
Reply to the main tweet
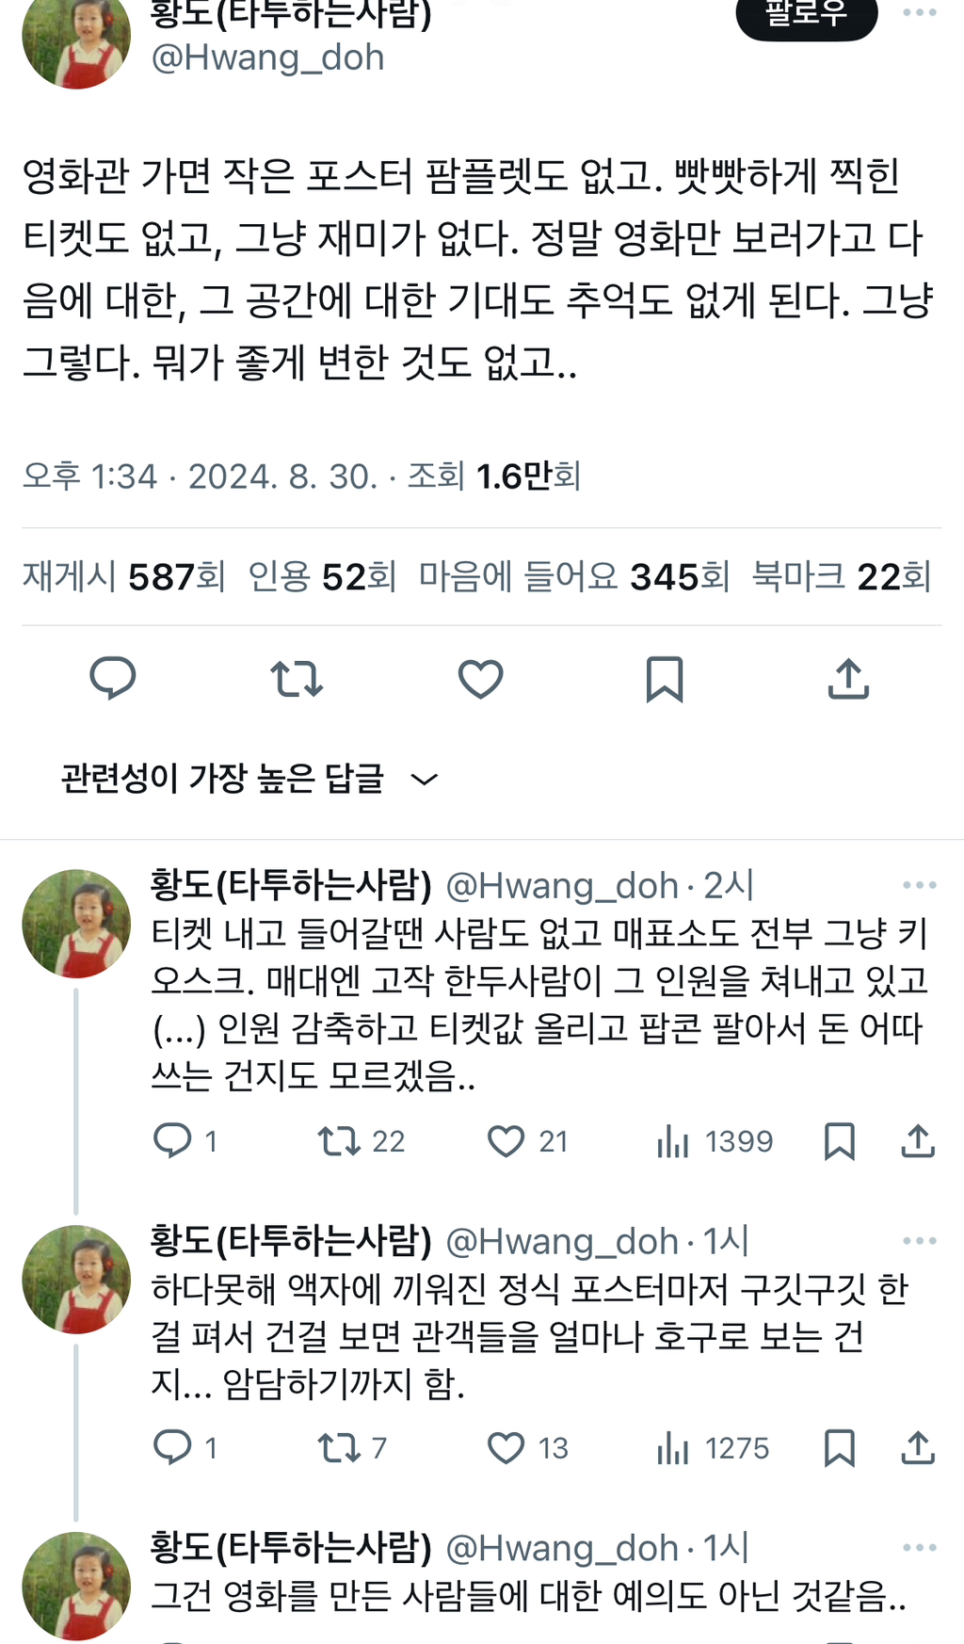point(113,679)
